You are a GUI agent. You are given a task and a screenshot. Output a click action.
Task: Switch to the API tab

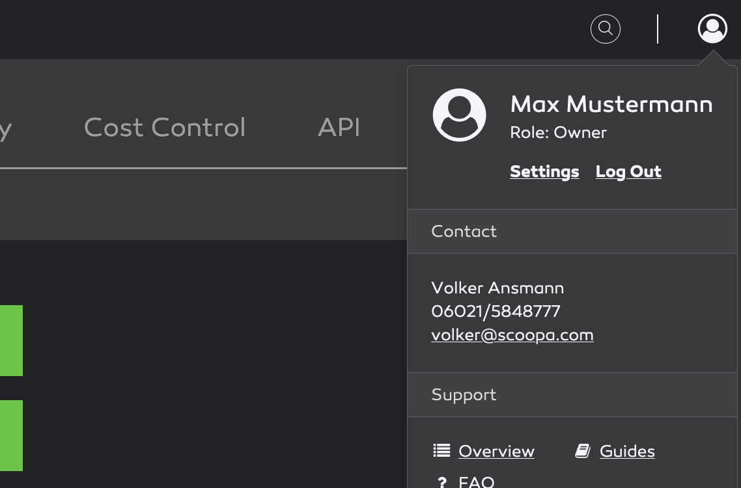pyautogui.click(x=339, y=127)
